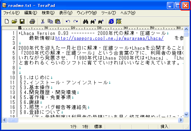Viewport: 191px width, 131px height.
Task: Undo the last edit
Action: coord(68,21)
